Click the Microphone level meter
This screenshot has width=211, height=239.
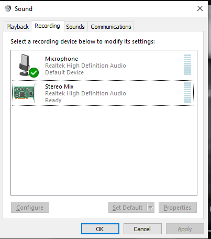[187, 64]
